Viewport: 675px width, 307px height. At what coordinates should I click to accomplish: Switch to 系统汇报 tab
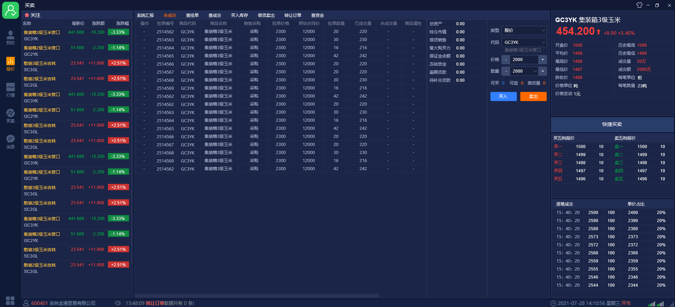[x=145, y=15]
